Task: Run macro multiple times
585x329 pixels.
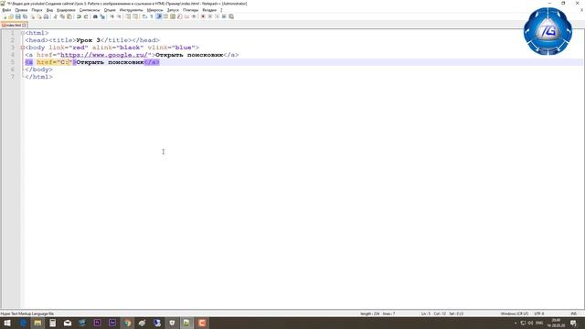Action: 224,16
